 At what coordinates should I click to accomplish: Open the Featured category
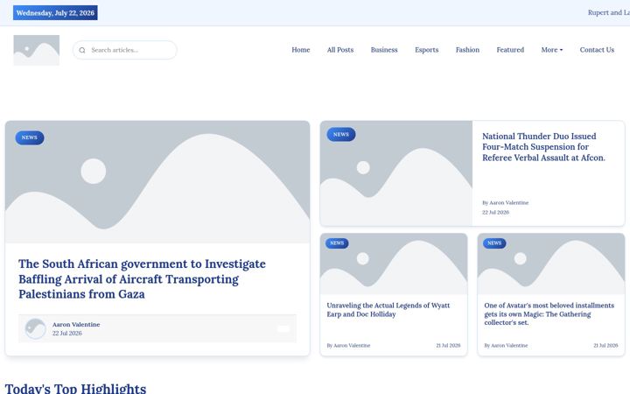click(510, 50)
